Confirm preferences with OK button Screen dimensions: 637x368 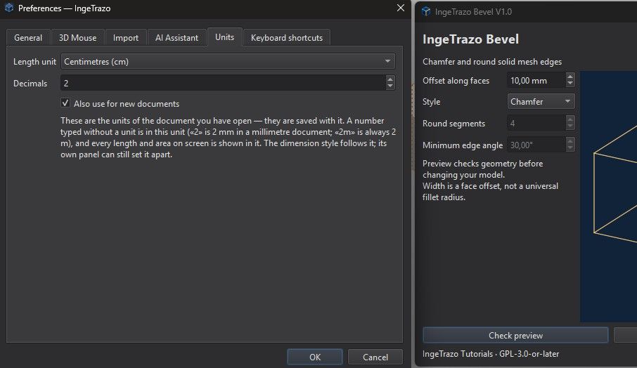click(315, 357)
